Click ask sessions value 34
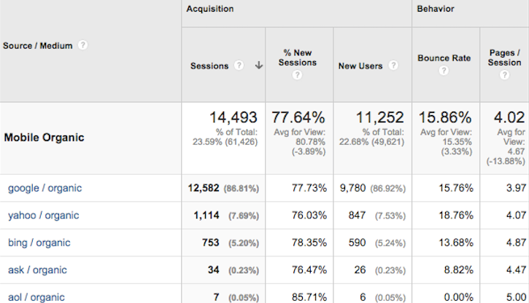 [x=214, y=269]
